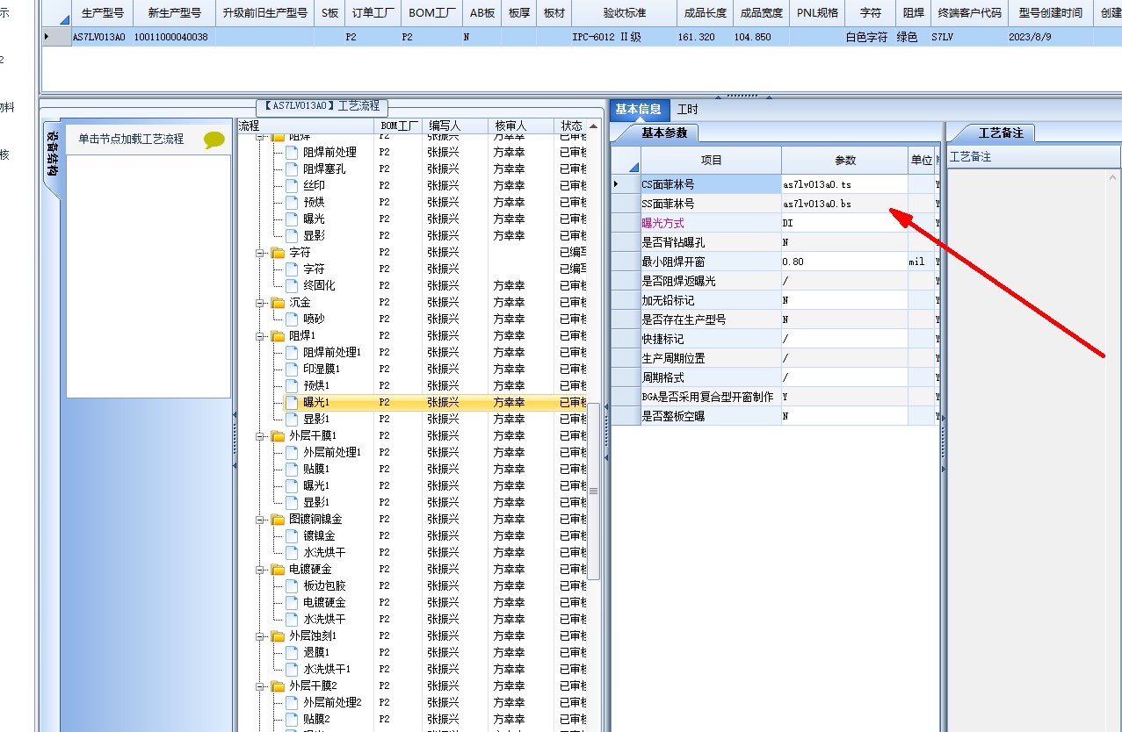
Task: Select the 工艺备注 tab
Action: [1001, 133]
